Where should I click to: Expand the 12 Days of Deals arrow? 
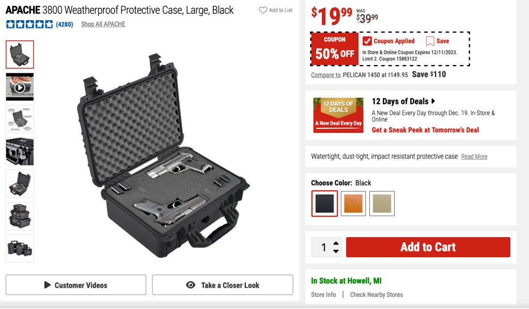coord(433,101)
